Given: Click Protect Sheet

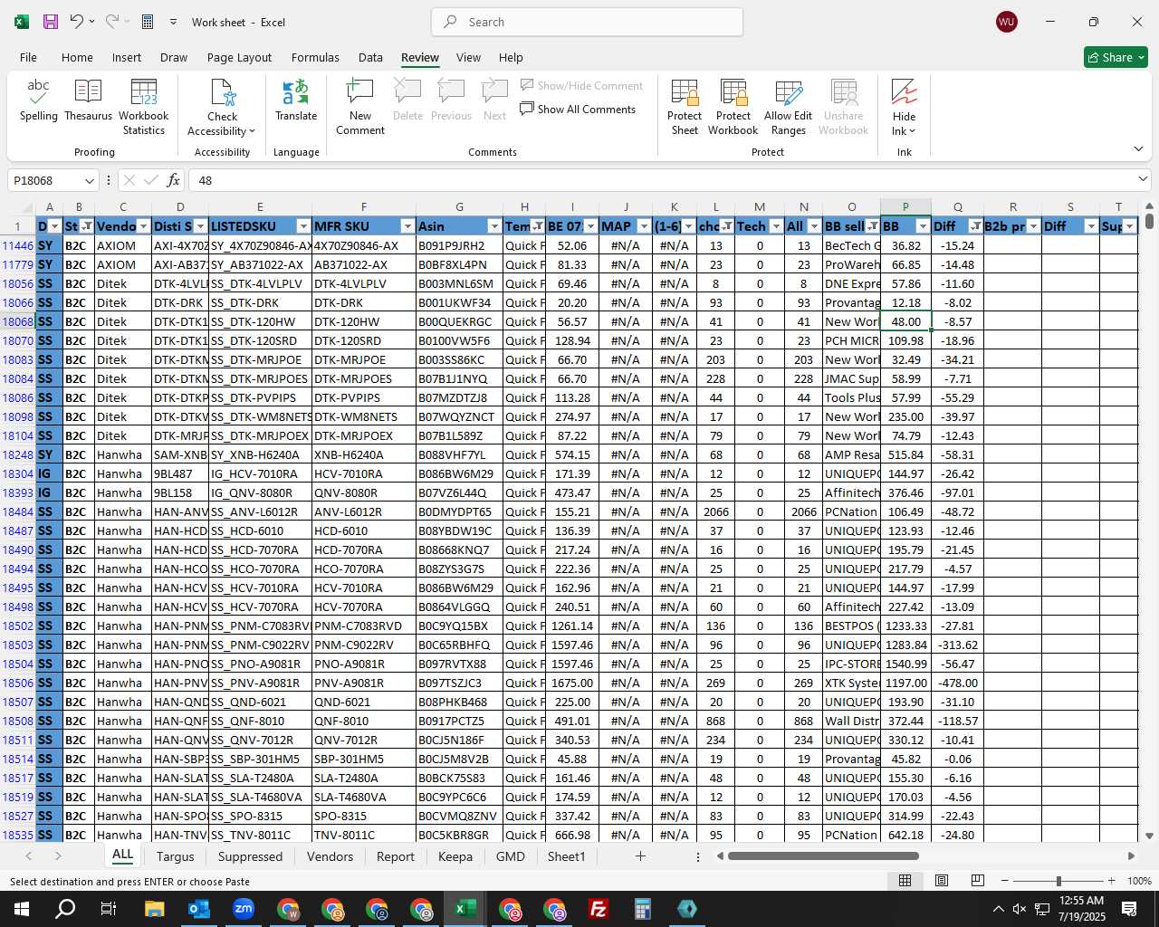Looking at the screenshot, I should coord(685,107).
